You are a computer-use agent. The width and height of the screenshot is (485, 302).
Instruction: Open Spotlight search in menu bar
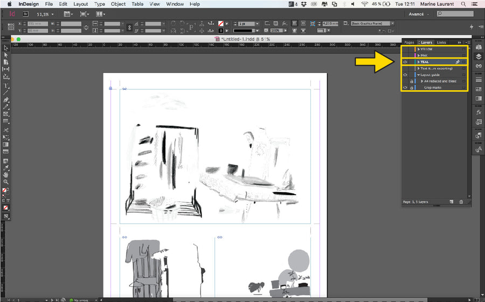463,4
